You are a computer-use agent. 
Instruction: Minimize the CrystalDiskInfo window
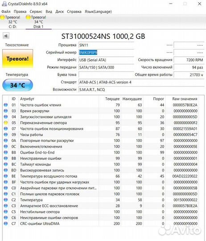[x=171, y=4]
